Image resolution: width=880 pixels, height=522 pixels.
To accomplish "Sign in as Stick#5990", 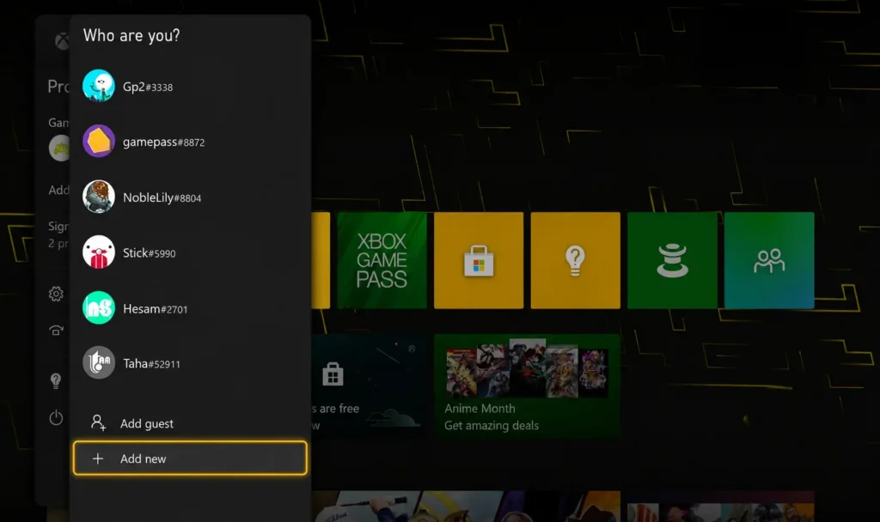I will tap(190, 253).
